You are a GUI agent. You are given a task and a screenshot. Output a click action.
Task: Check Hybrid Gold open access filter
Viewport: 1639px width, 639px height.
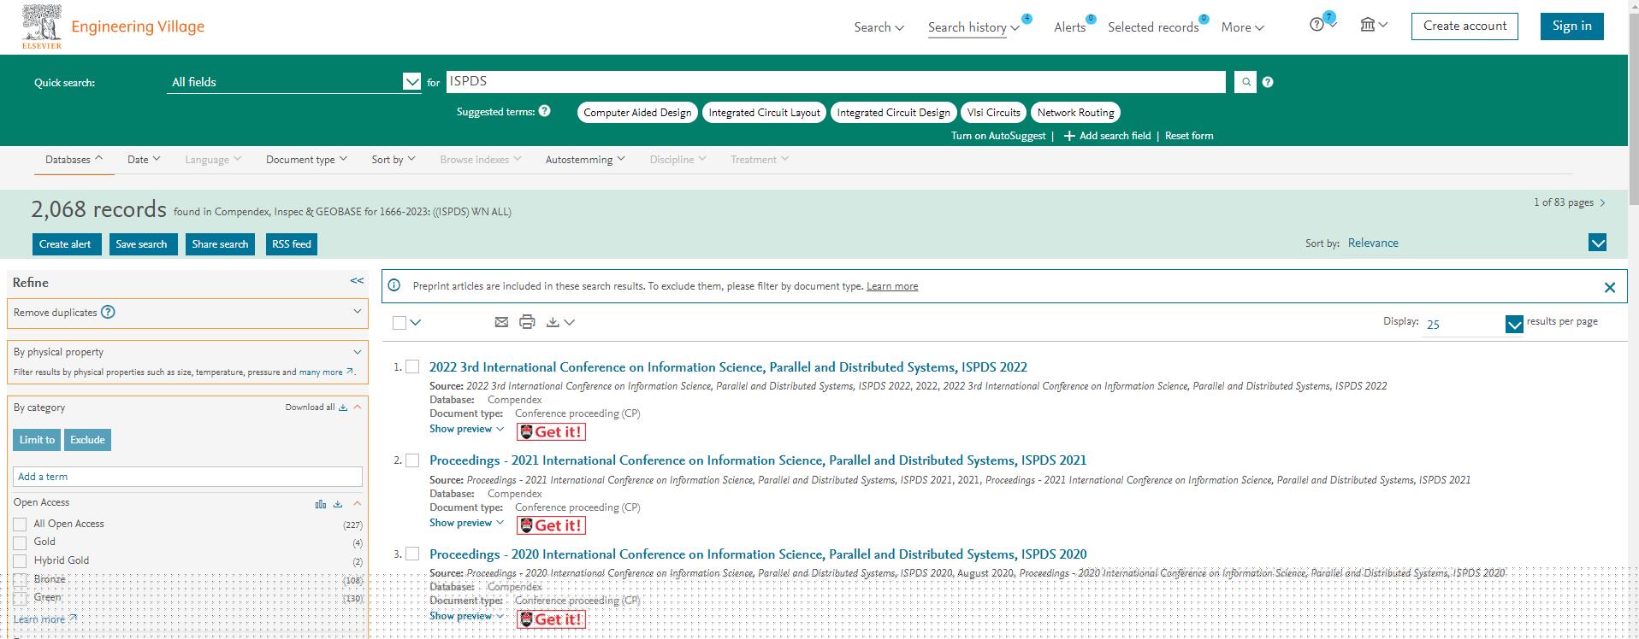(x=21, y=561)
